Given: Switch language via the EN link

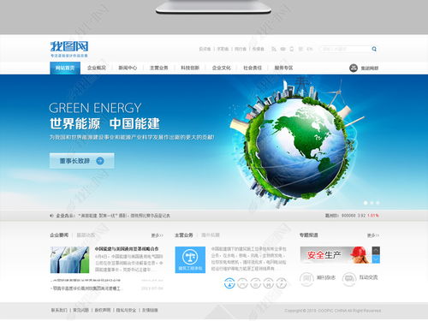Looking at the screenshot, I should coord(310,49).
